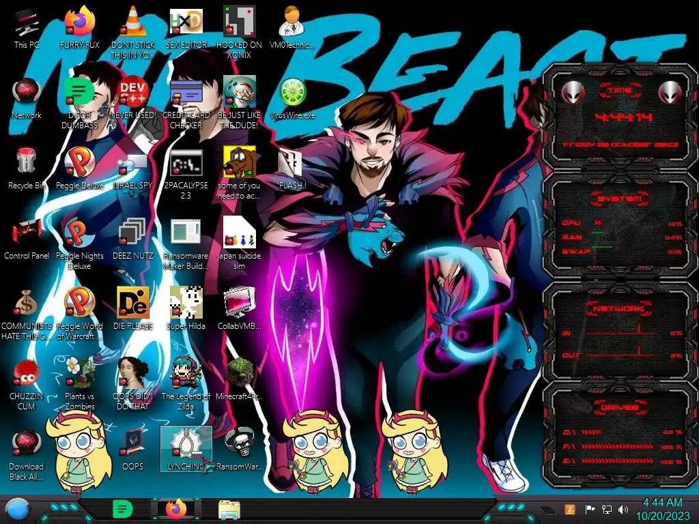Open the Control Panel desktop icon

point(27,239)
